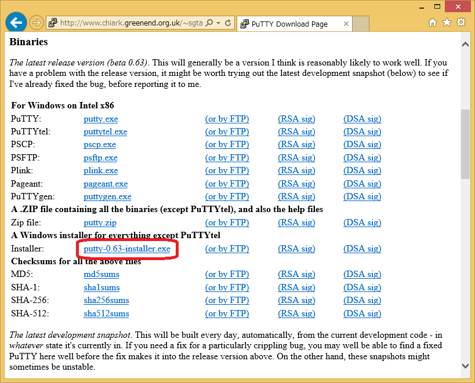
Task: Click DSA sig in SHA-1 row
Action: click(362, 287)
